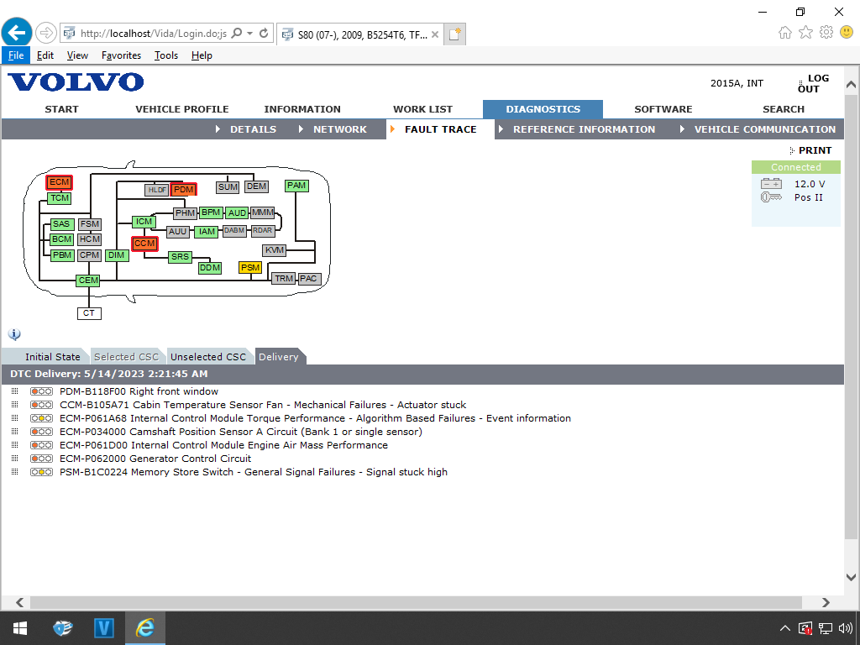Select the CCM module in the network diagram

pyautogui.click(x=144, y=244)
